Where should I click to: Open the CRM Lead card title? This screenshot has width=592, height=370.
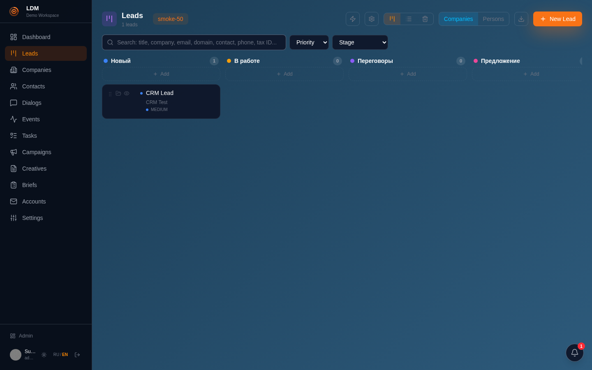tap(160, 93)
